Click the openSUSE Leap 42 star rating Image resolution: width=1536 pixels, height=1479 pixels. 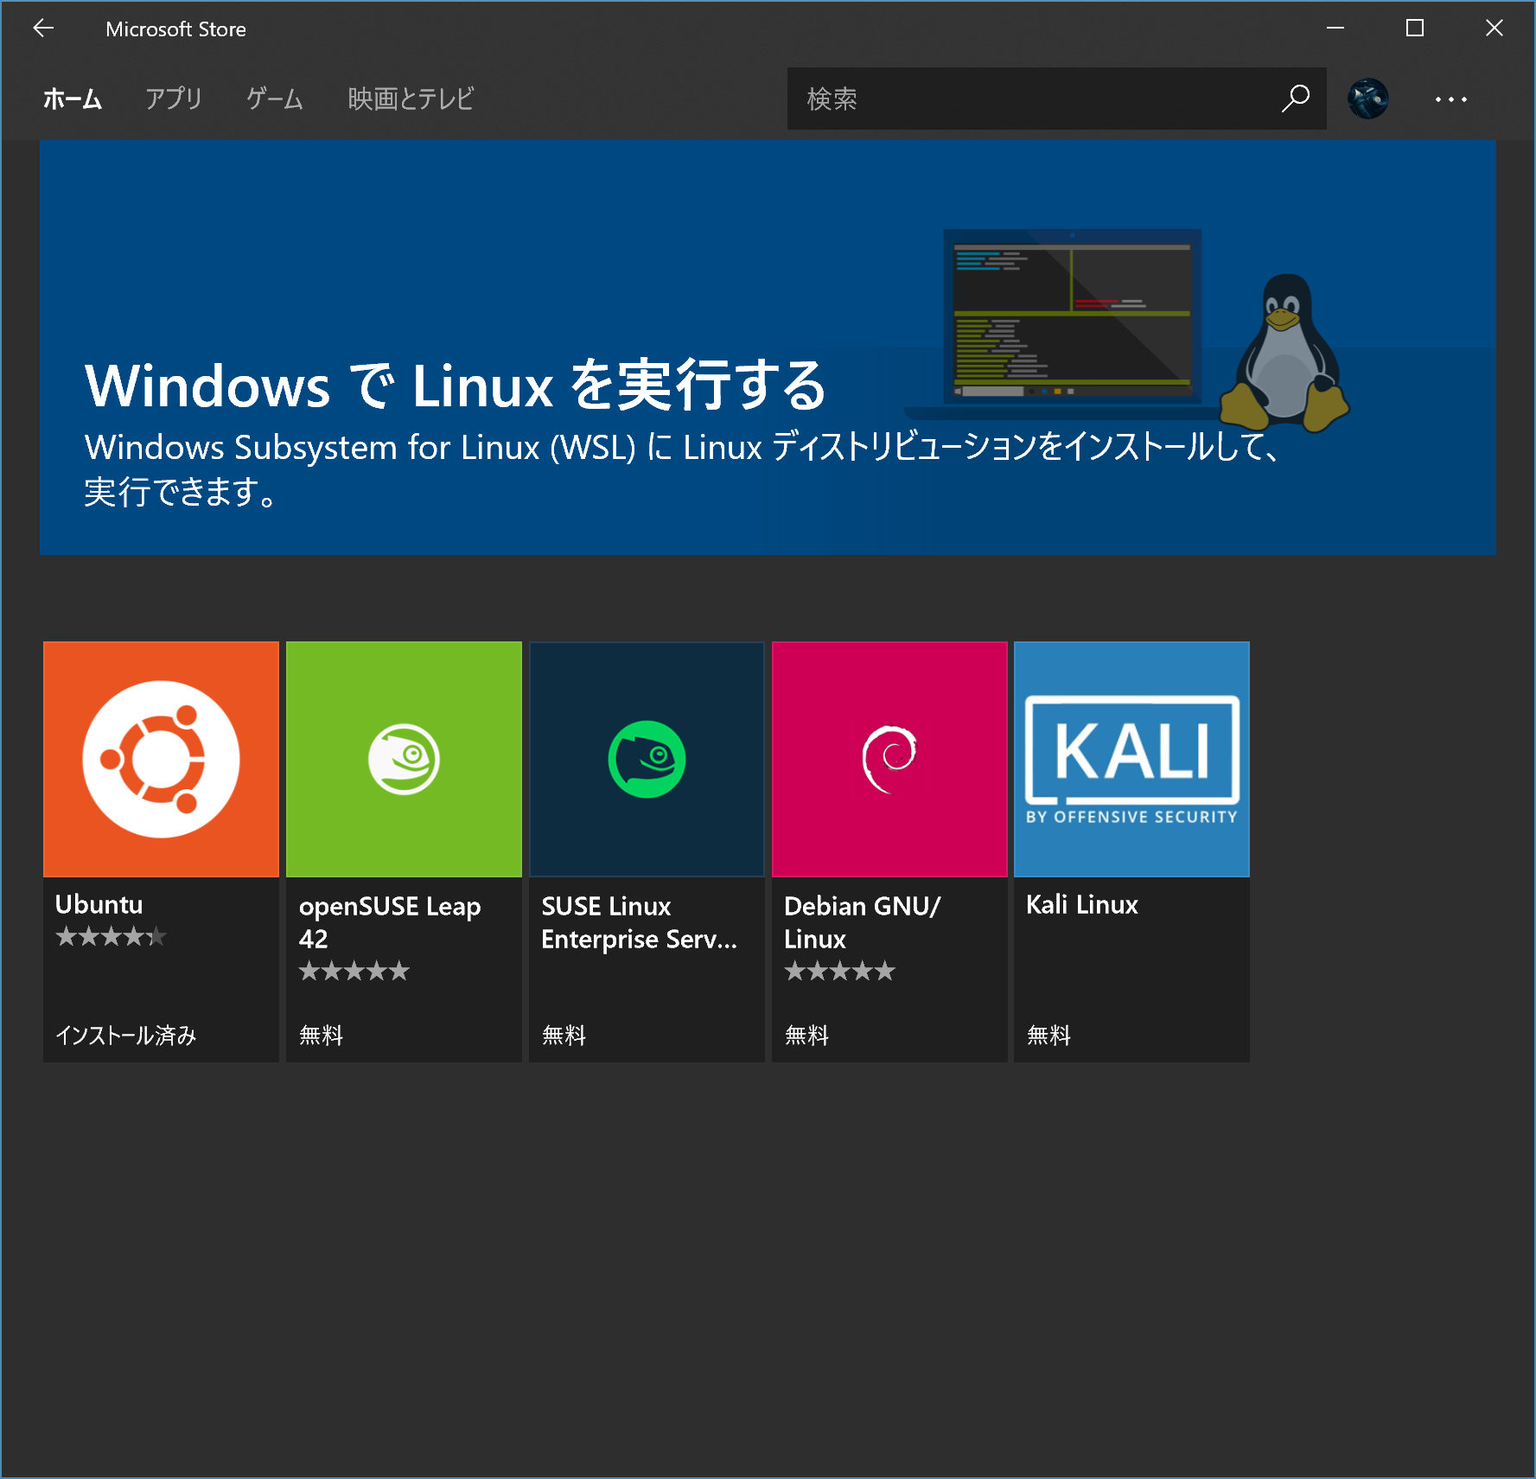coord(354,971)
